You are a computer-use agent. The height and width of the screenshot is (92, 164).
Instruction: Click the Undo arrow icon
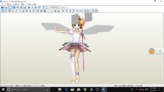click(30, 11)
